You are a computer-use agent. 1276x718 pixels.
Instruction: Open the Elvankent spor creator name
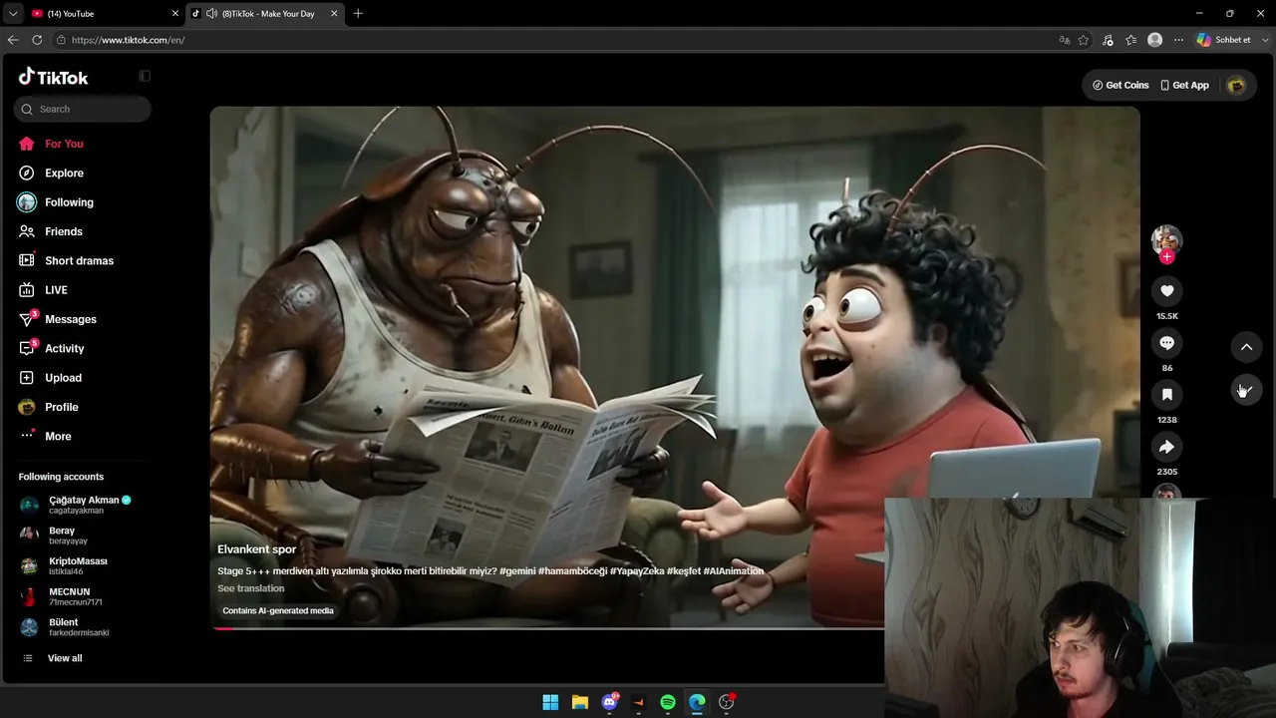256,549
